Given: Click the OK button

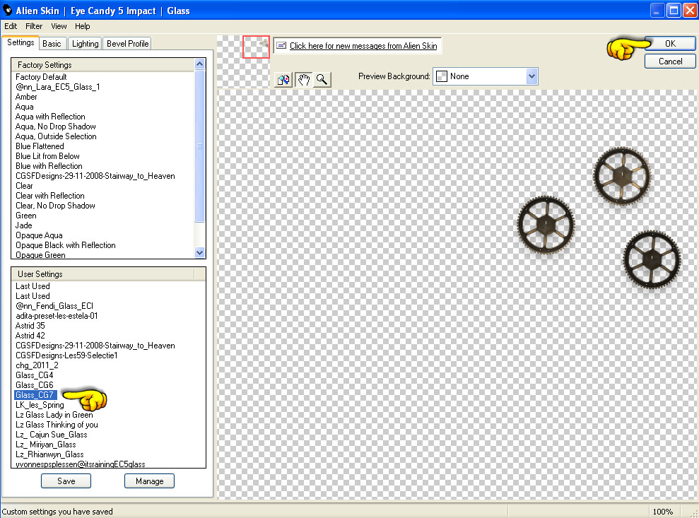Looking at the screenshot, I should (670, 44).
